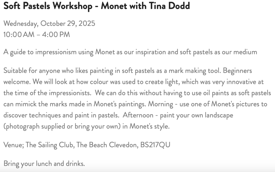Click the "Bring your lunch and drinks" line

pos(44,163)
